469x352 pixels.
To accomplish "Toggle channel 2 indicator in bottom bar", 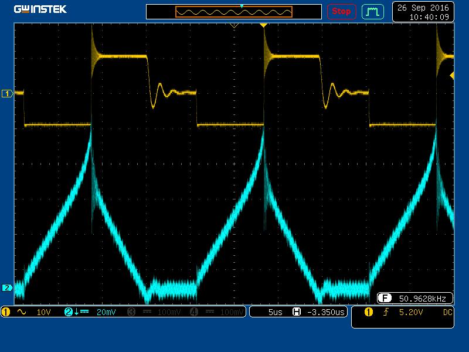I will [69, 312].
